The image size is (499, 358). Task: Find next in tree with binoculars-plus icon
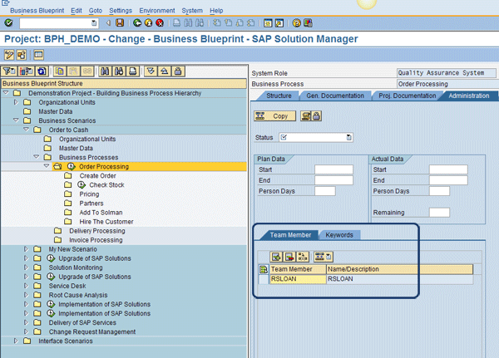(119, 71)
